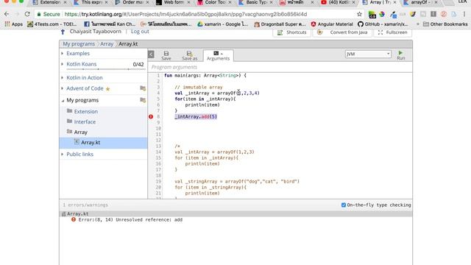Screen dimensions: 471x265
Task: Click folder icon beside Advent of Code
Action: click(143, 88)
